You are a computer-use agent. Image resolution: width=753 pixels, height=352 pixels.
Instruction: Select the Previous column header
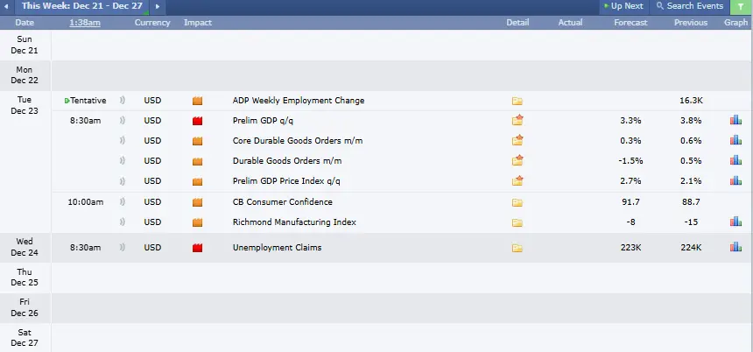pos(691,23)
